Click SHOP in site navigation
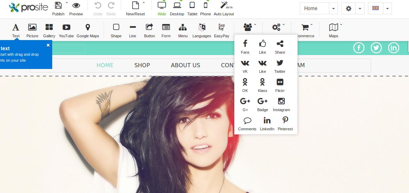The height and width of the screenshot is (193, 409). (142, 65)
